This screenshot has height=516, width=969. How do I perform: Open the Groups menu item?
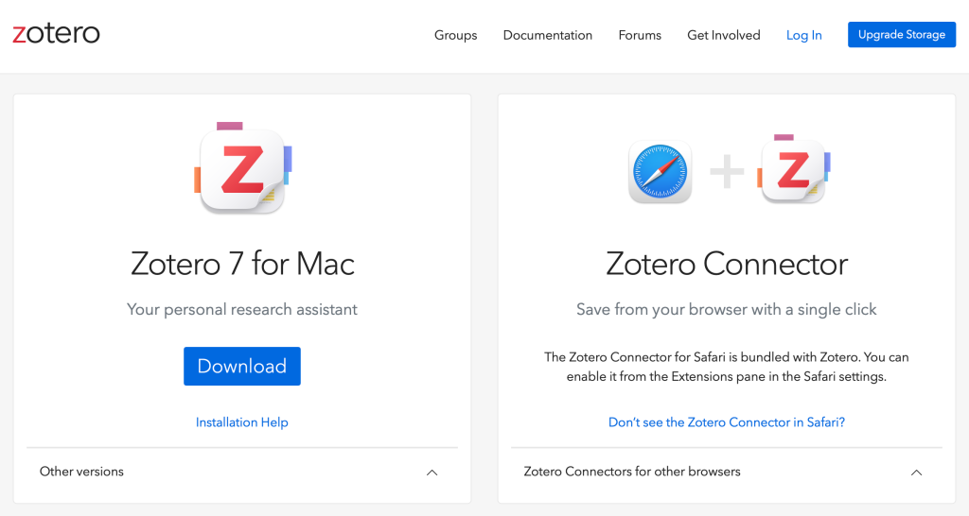pos(455,35)
